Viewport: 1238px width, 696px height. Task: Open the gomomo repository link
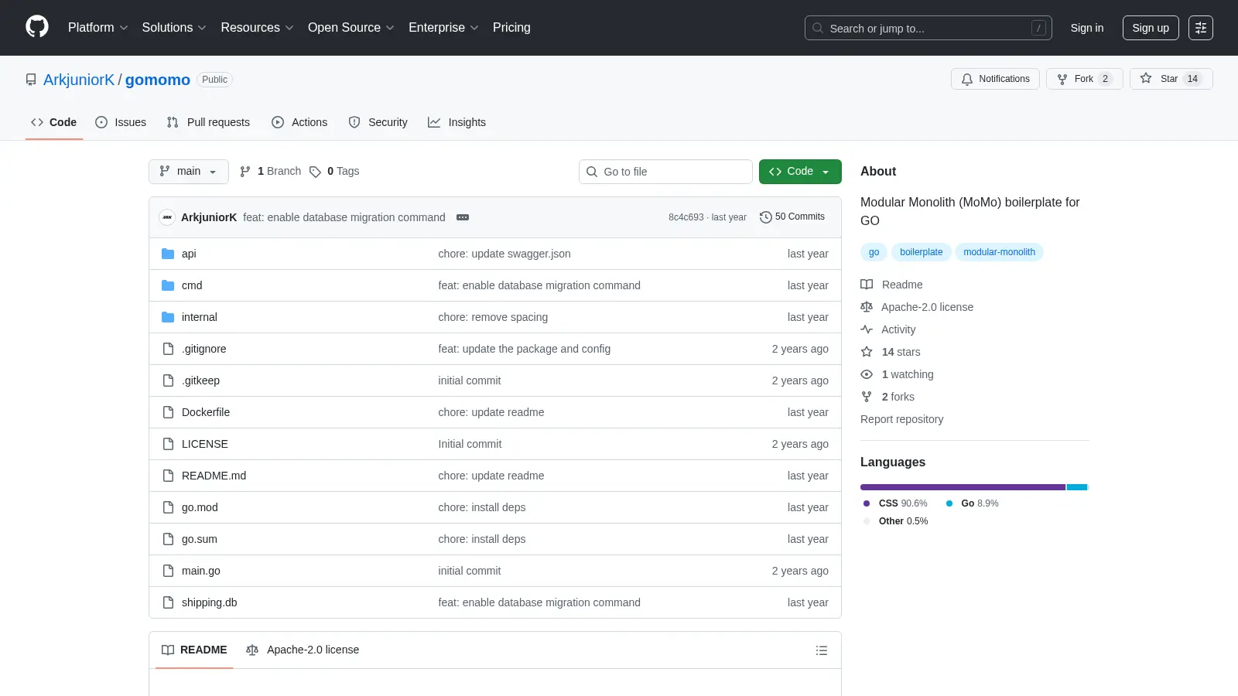(158, 80)
